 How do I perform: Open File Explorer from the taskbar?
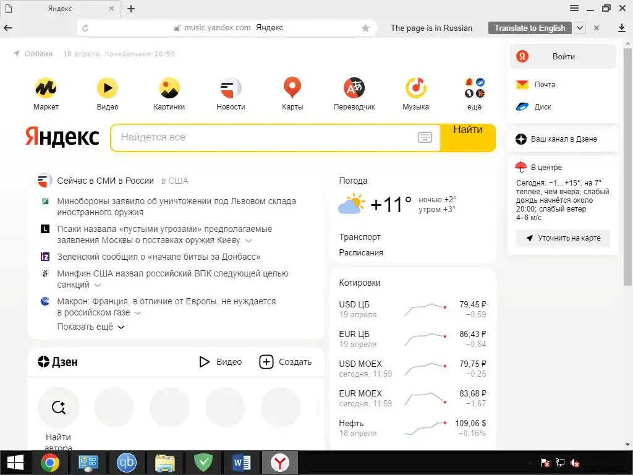point(164,463)
